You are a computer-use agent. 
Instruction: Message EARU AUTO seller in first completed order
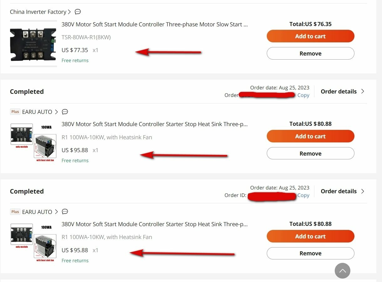pyautogui.click(x=65, y=112)
